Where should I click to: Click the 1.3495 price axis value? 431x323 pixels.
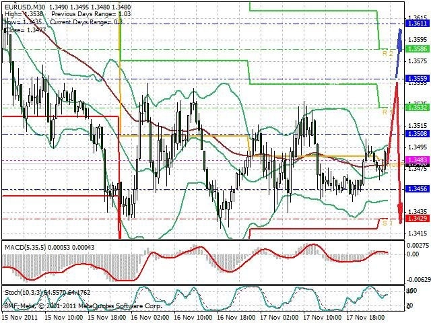click(418, 147)
